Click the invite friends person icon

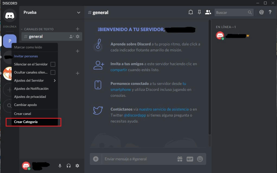(99, 65)
